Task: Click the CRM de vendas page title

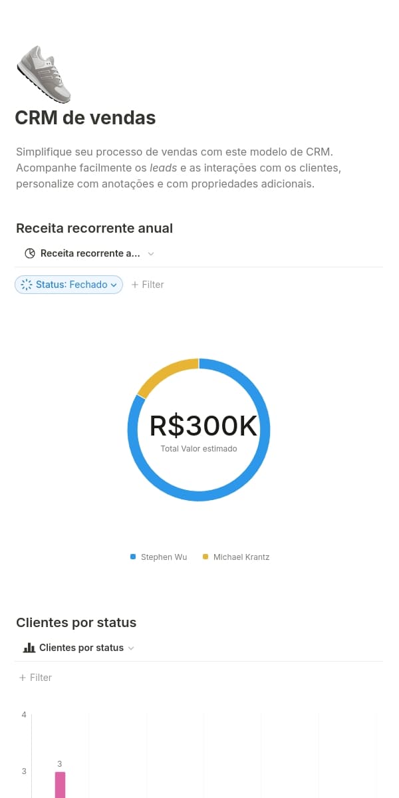Action: pos(85,118)
